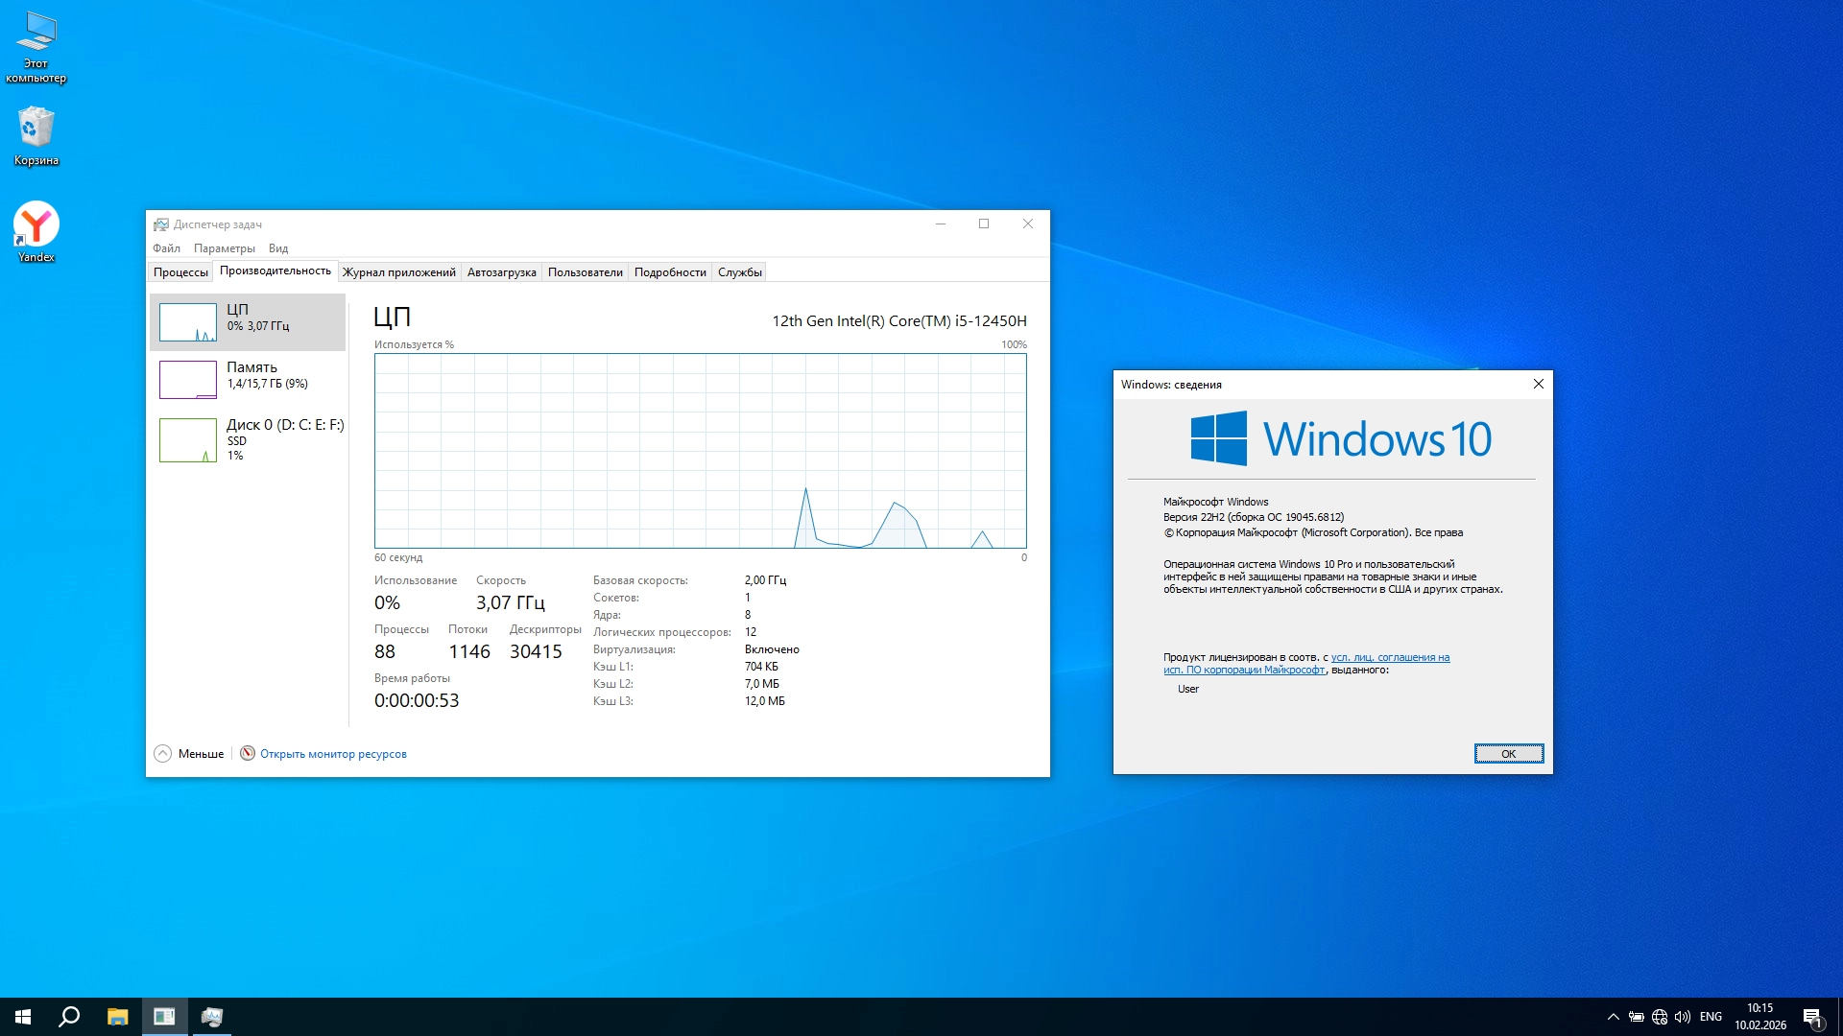Open the Options (Параметры) menu
This screenshot has height=1036, width=1843.
click(x=224, y=248)
